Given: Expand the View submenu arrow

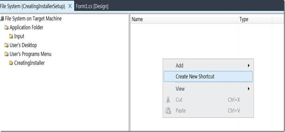Looking at the screenshot, I should (x=248, y=89).
